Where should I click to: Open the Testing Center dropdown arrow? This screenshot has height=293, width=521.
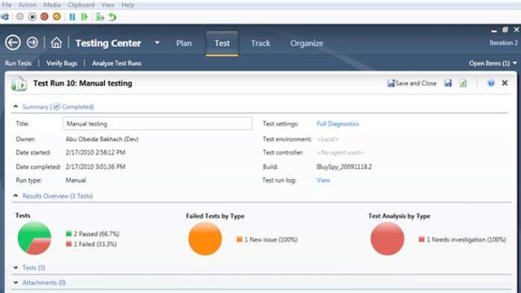[157, 43]
